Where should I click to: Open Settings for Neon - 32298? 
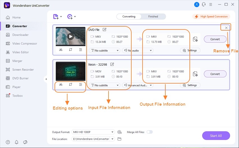[190, 85]
